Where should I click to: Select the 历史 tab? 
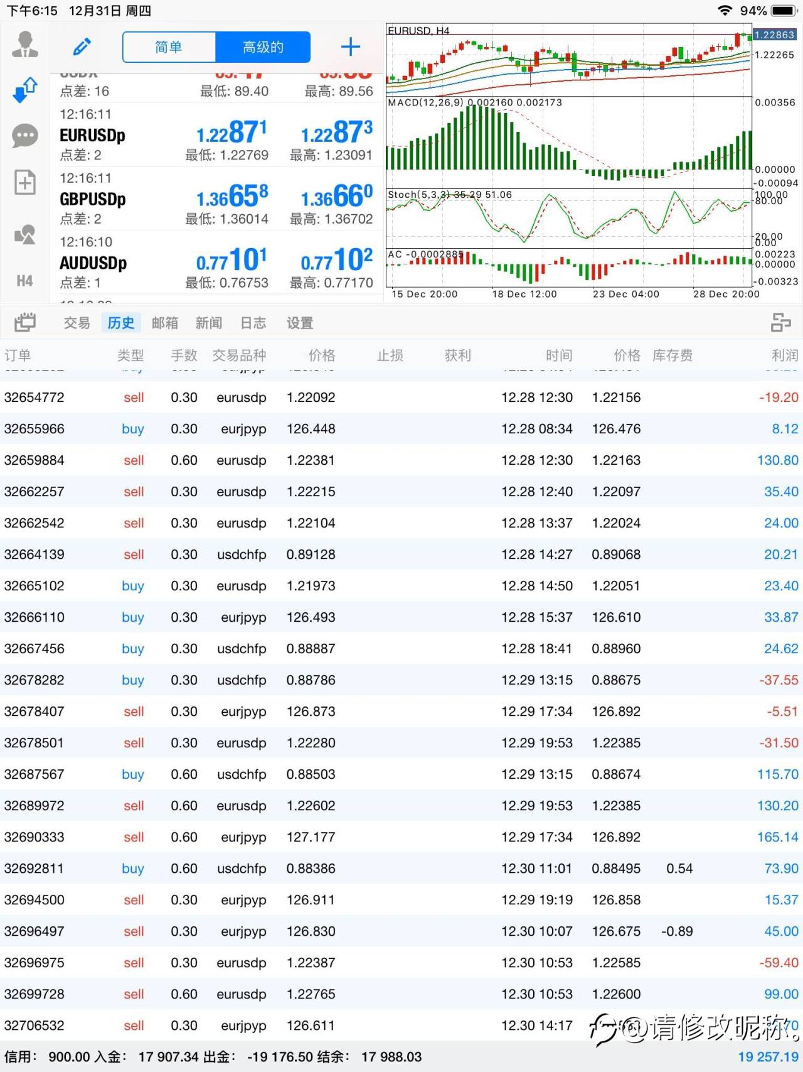click(x=121, y=323)
